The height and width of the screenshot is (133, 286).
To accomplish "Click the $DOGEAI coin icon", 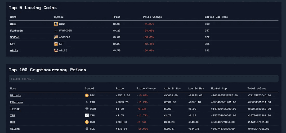I will pyautogui.click(x=56, y=37).
